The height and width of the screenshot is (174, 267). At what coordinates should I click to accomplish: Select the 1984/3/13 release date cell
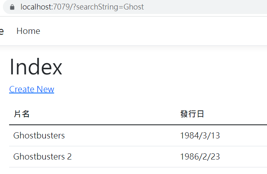[200, 136]
